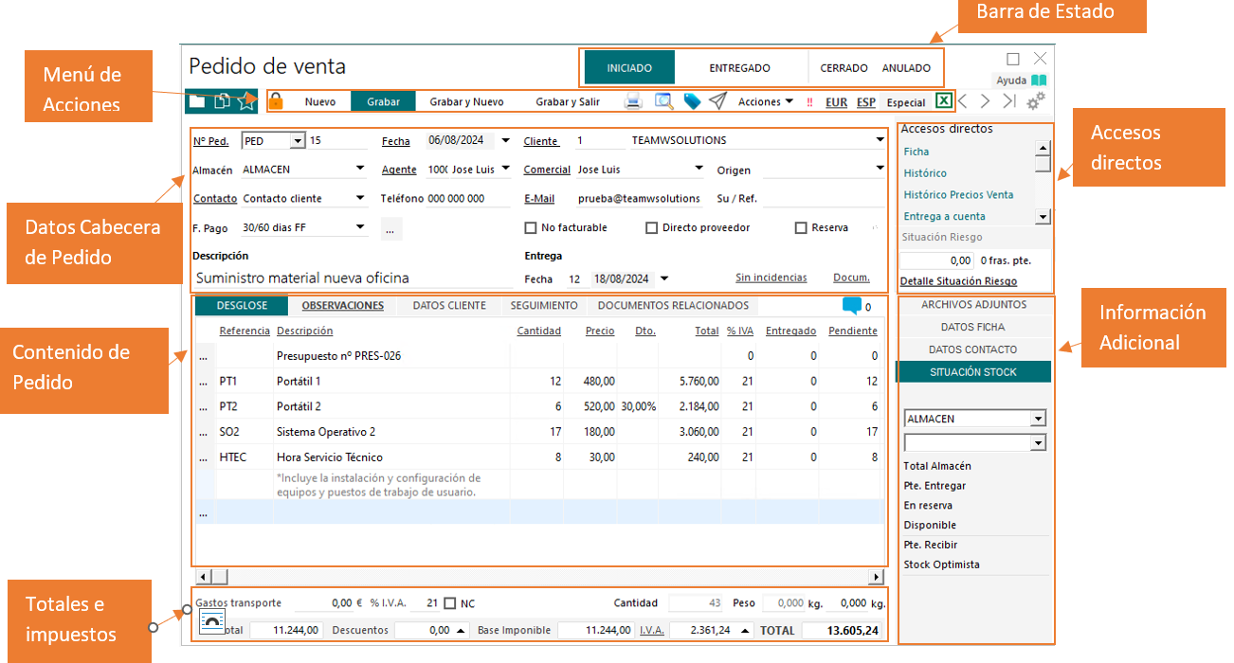Open the Archivos Adjuntos panel
The height and width of the screenshot is (663, 1234).
coord(973,305)
